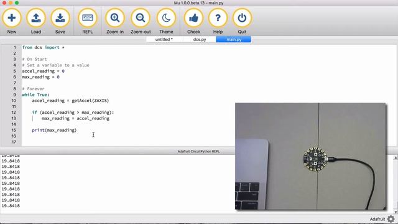
Task: Switch the editor Theme moon icon
Action: pyautogui.click(x=166, y=18)
